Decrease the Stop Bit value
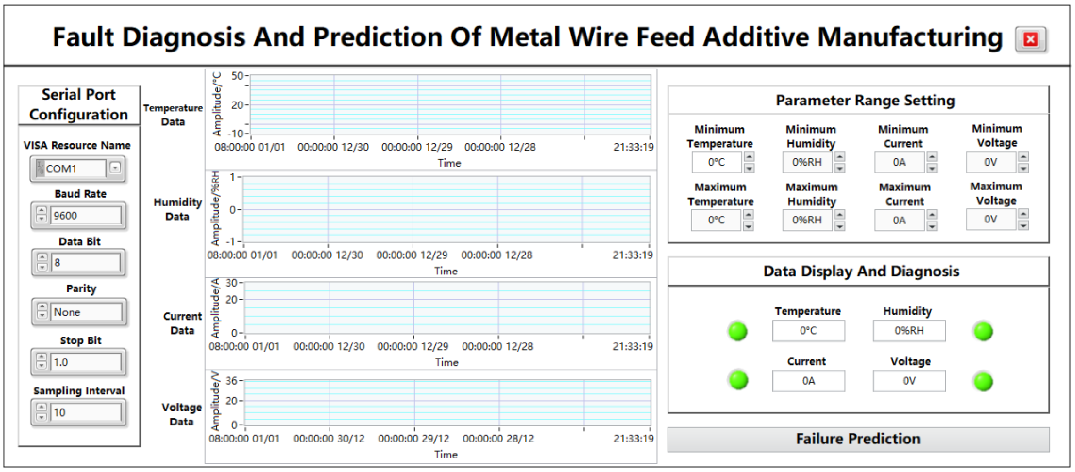 (x=41, y=366)
